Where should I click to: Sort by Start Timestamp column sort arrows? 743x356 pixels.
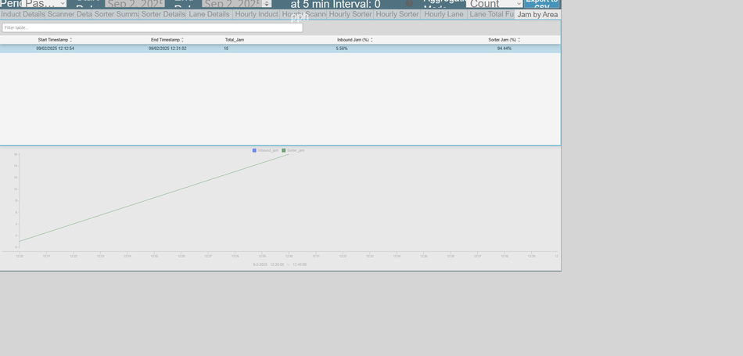71,40
